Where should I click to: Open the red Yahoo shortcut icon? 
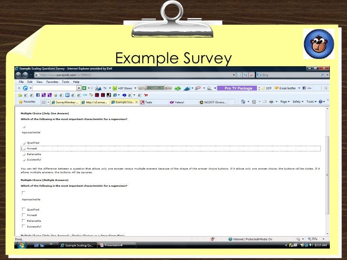tap(146, 95)
